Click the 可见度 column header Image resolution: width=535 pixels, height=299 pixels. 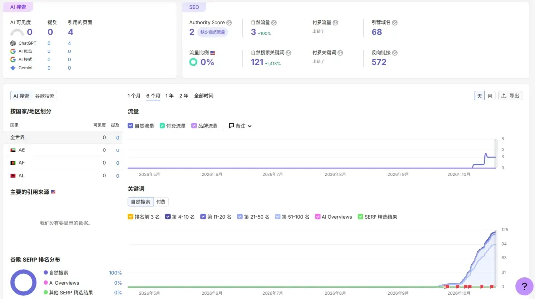99,125
